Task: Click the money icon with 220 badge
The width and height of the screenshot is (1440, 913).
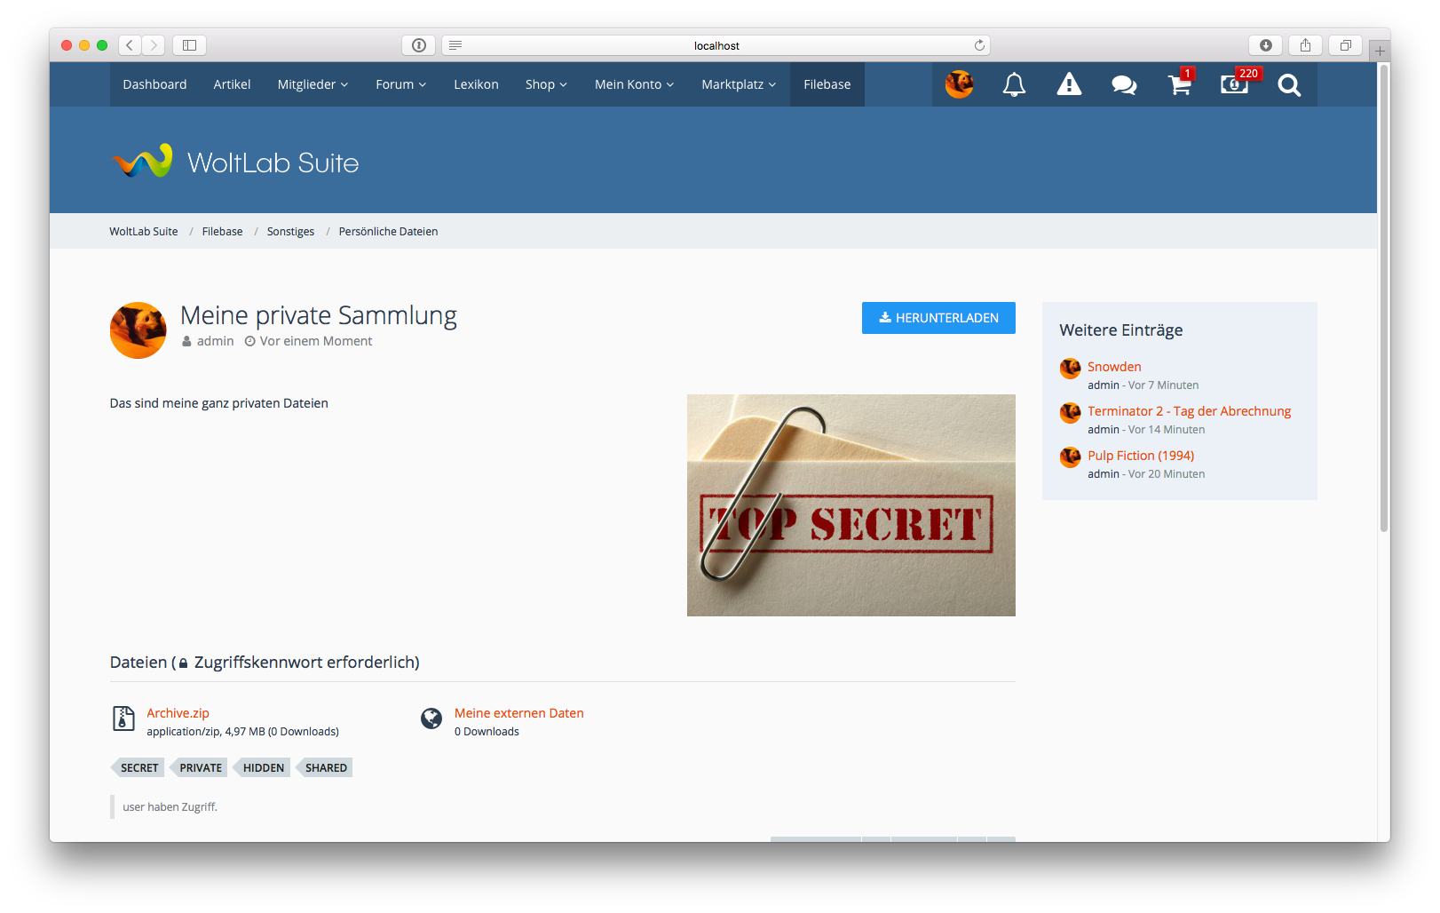Action: (x=1234, y=84)
